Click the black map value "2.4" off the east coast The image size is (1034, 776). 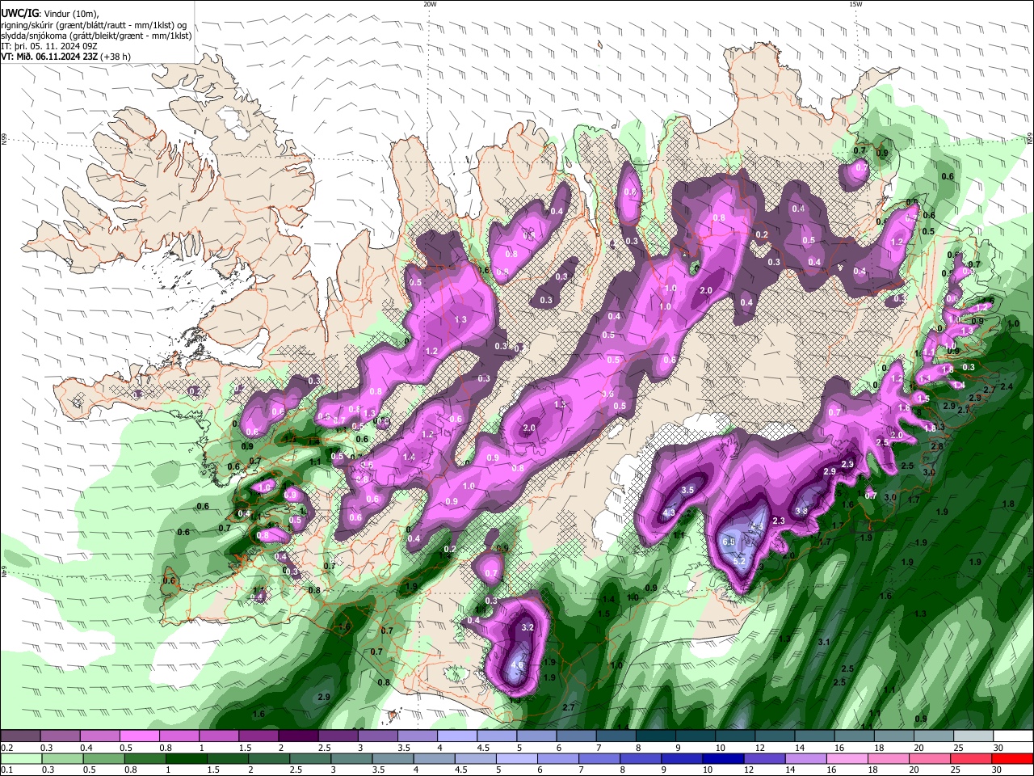[x=1007, y=387]
